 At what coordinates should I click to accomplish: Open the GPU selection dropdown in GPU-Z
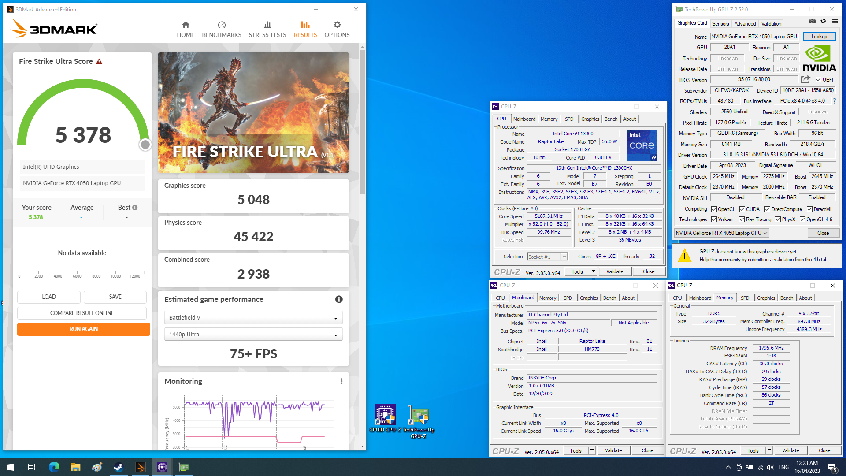(722, 233)
